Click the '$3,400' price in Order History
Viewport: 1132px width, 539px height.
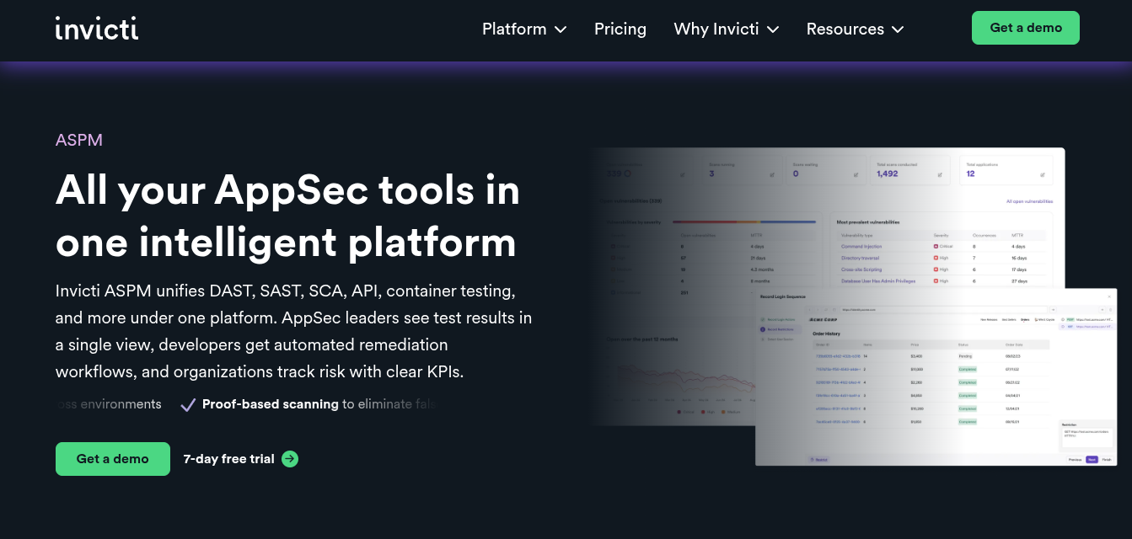click(x=916, y=356)
